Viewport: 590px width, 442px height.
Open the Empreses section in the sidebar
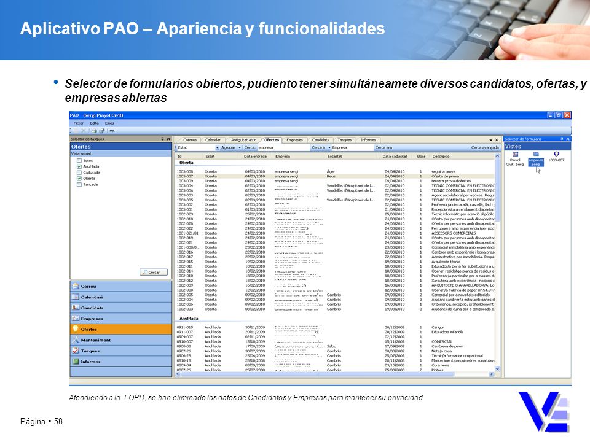(121, 319)
